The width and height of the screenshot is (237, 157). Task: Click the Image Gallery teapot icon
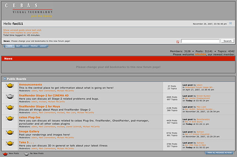[x=10, y=132]
